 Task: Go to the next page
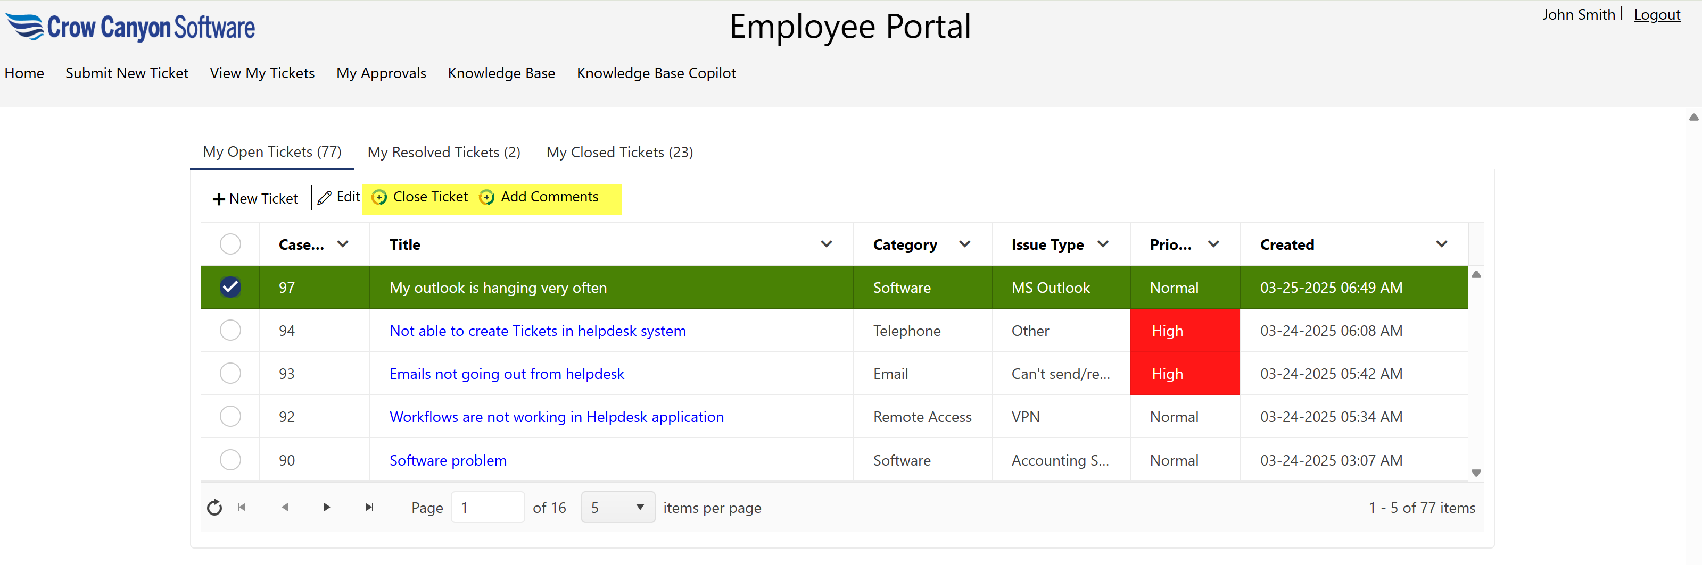point(326,507)
